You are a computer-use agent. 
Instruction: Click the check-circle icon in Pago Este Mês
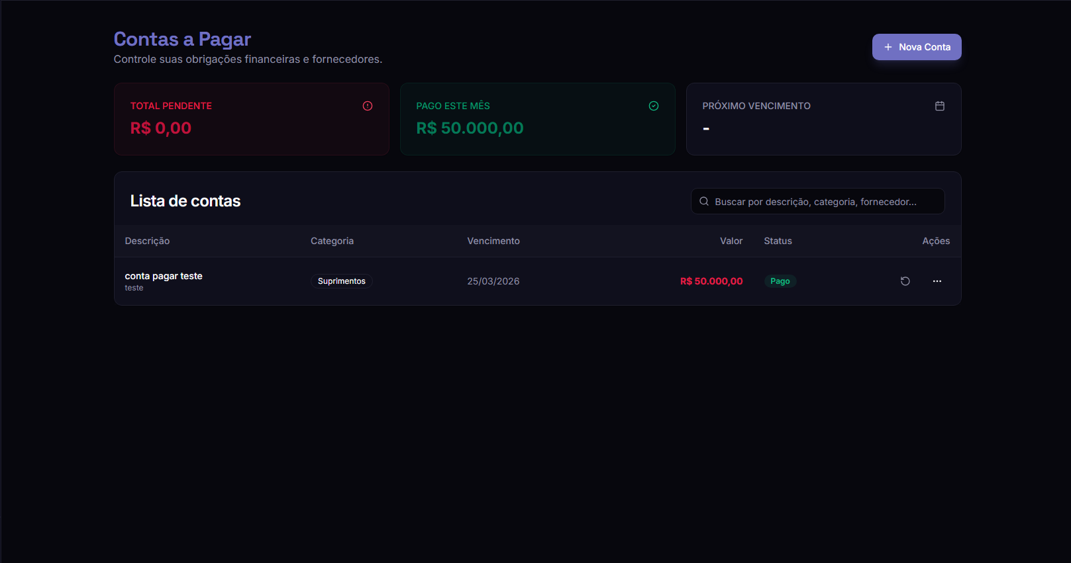click(653, 106)
